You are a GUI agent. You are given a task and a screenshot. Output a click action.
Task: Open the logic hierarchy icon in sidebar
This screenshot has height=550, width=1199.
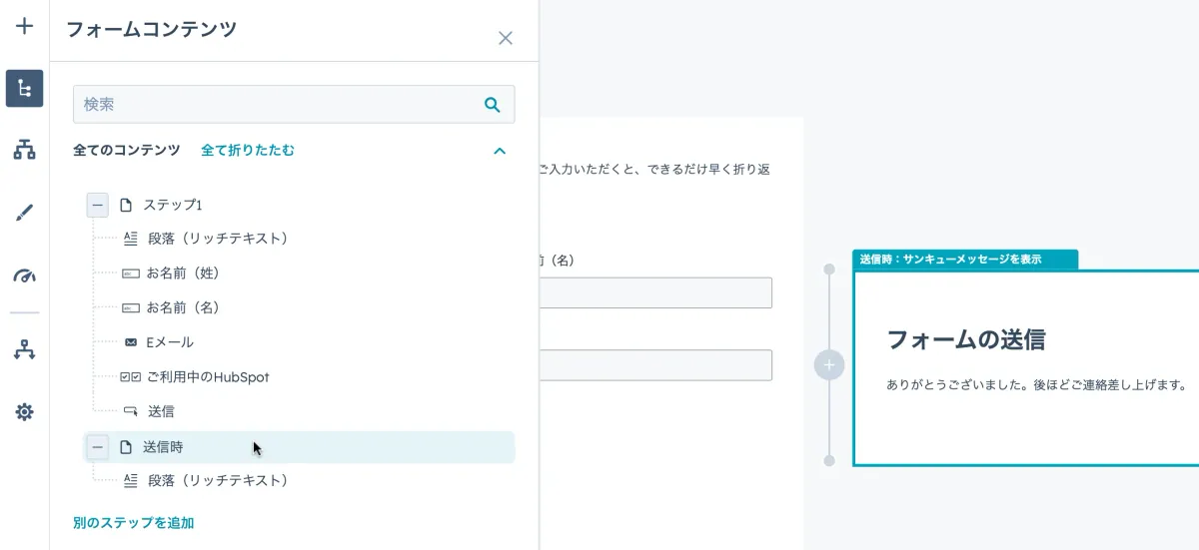coord(24,150)
